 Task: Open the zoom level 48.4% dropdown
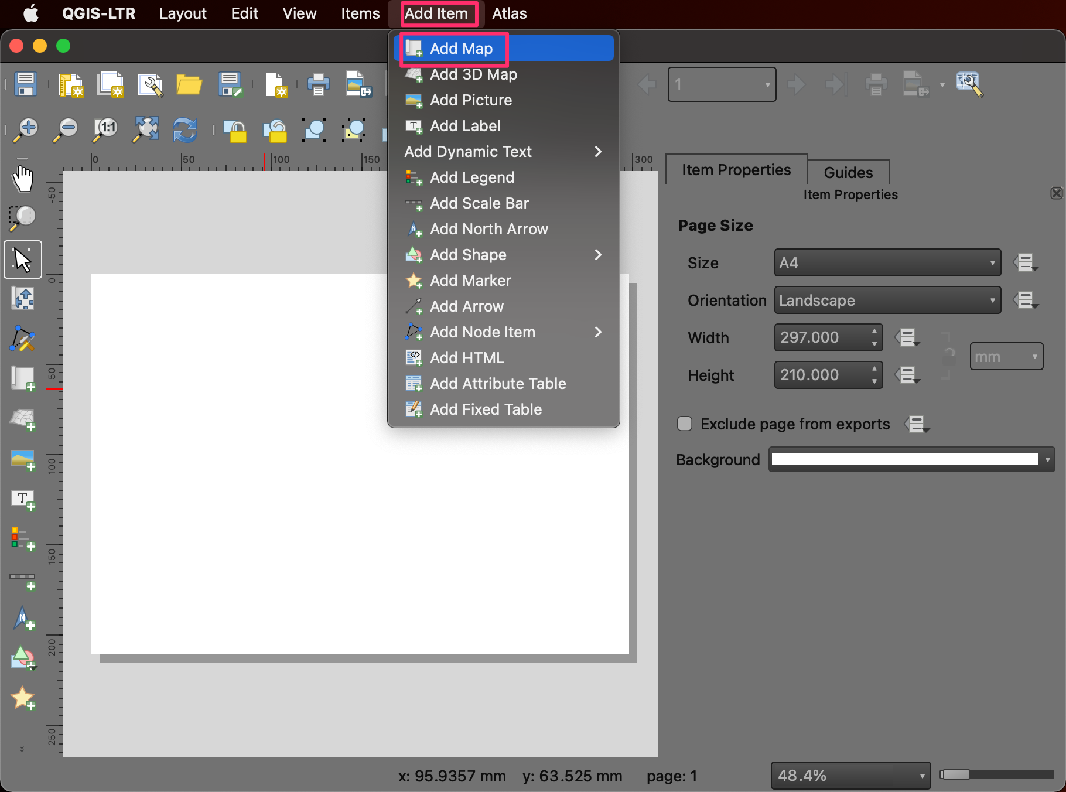[850, 775]
